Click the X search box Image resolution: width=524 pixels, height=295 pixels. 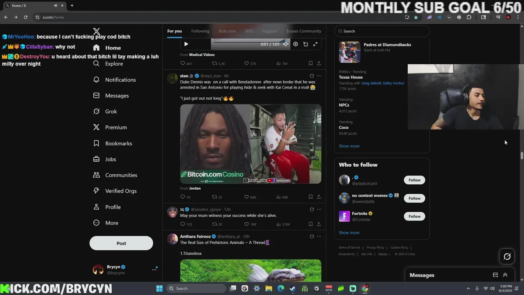point(382,31)
